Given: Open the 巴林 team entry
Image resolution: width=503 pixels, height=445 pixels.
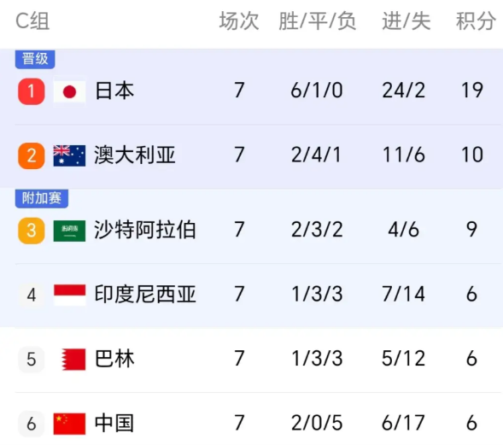Looking at the screenshot, I should click(x=114, y=359).
